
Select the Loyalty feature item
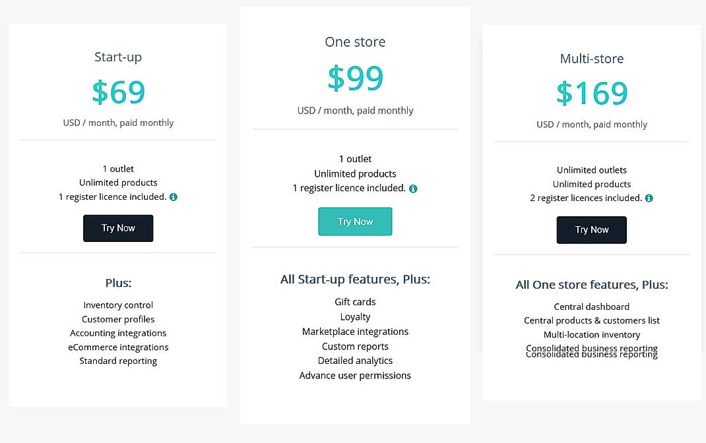(355, 316)
